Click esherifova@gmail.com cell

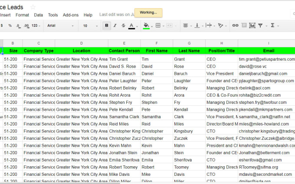pos(266,160)
